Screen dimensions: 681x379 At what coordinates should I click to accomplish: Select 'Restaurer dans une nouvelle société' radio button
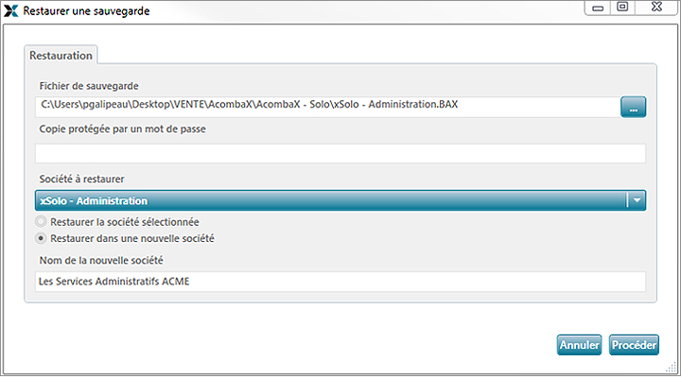click(x=41, y=238)
